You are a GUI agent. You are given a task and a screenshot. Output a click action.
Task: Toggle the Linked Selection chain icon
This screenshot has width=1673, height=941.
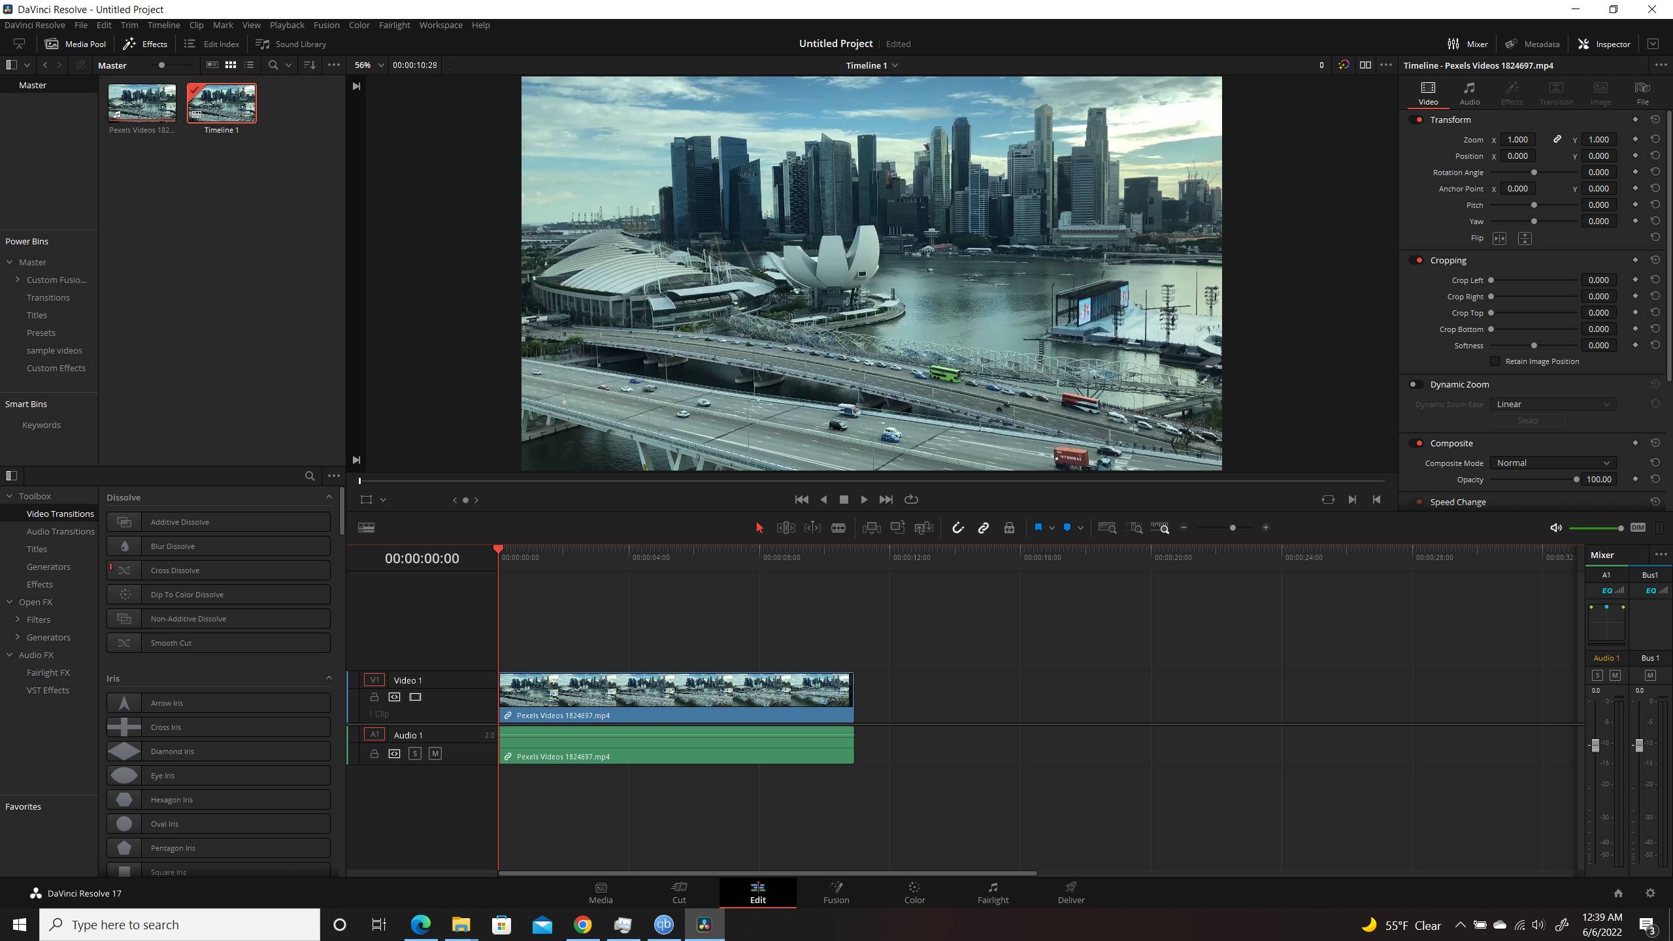coord(984,528)
